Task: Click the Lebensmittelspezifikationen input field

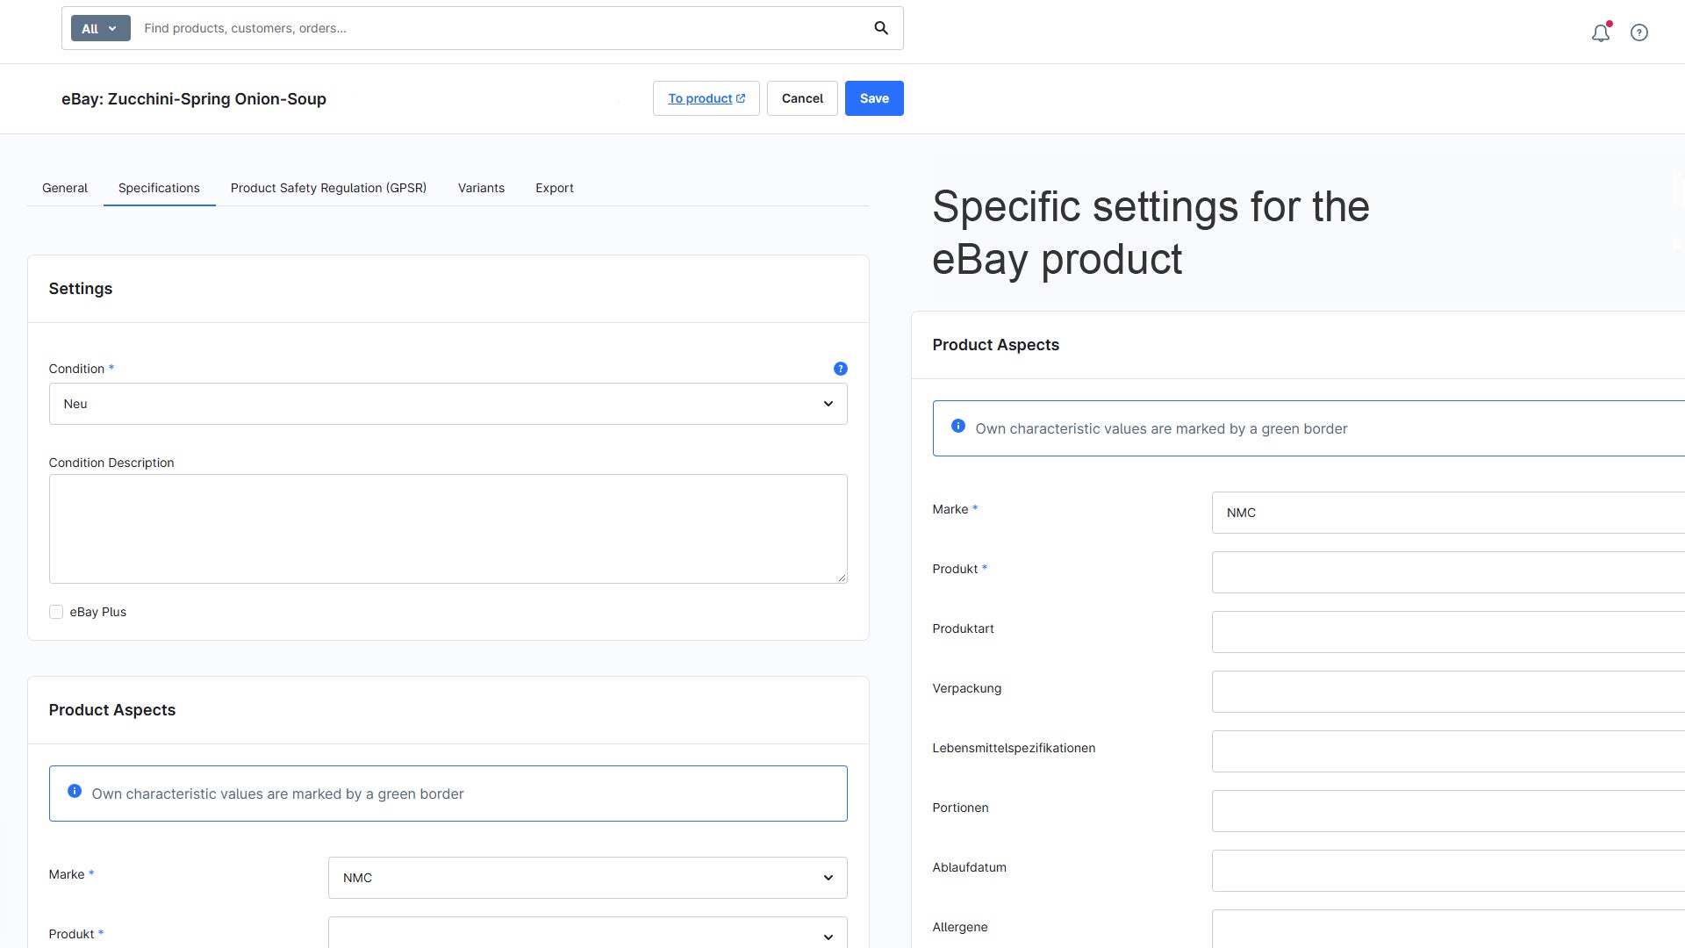Action: pos(1448,751)
